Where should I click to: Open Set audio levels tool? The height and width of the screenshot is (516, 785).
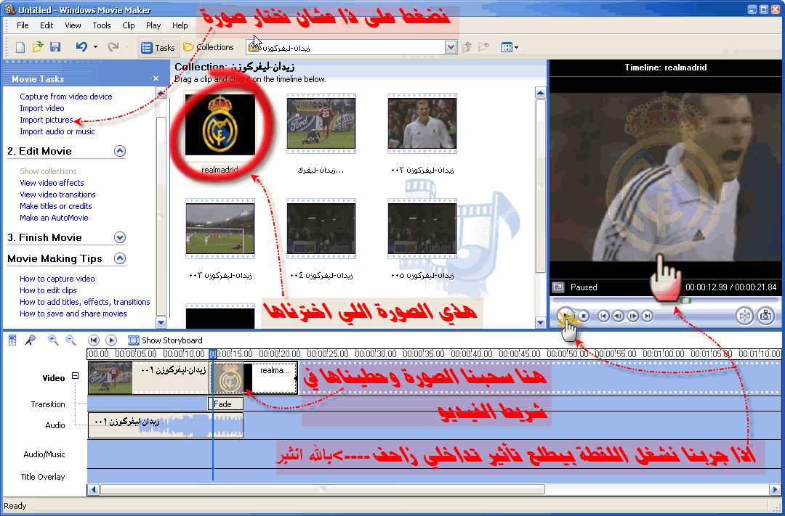12,340
